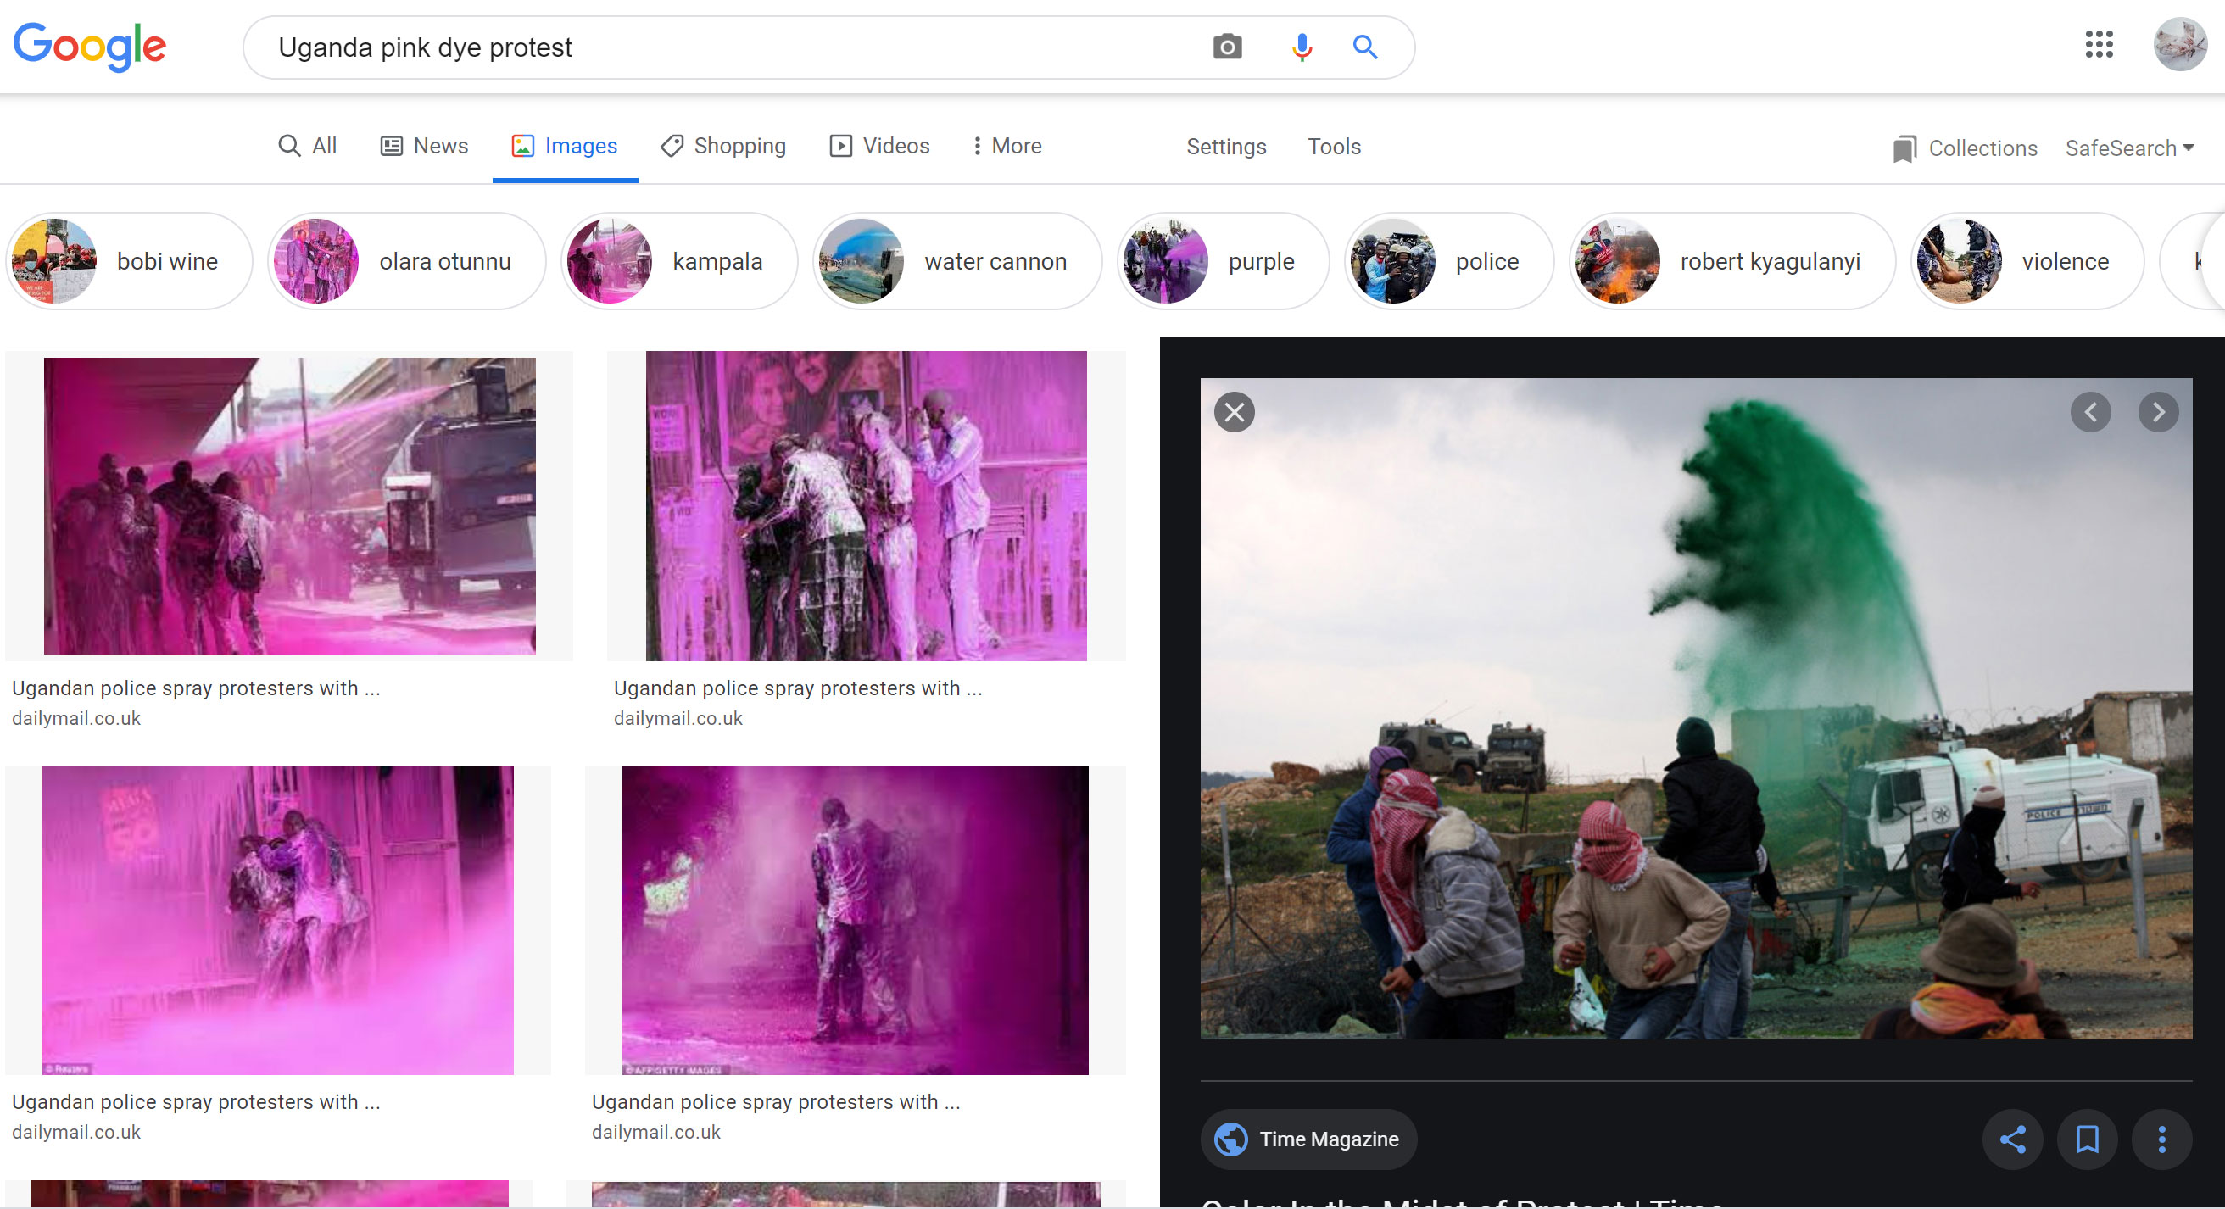Click the Time Magazine source button
The image size is (2225, 1209).
point(1307,1139)
